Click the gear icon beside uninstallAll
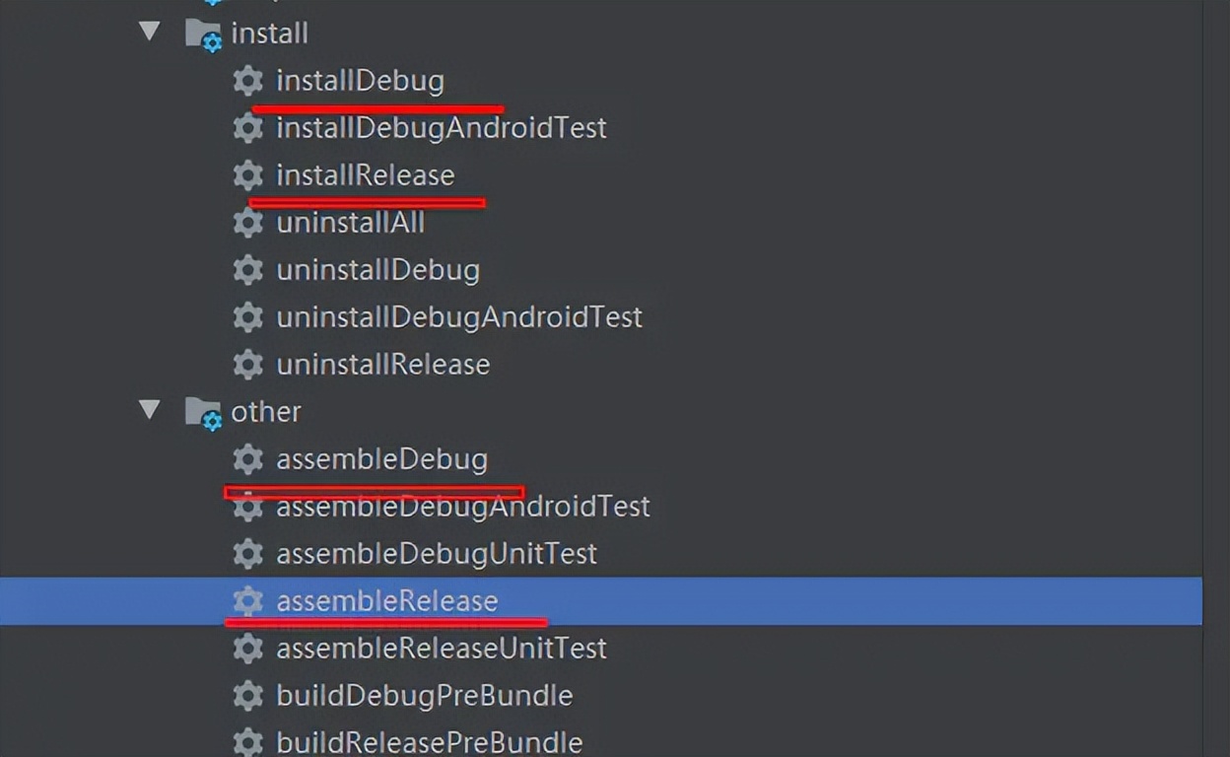The image size is (1230, 757). pyautogui.click(x=247, y=222)
